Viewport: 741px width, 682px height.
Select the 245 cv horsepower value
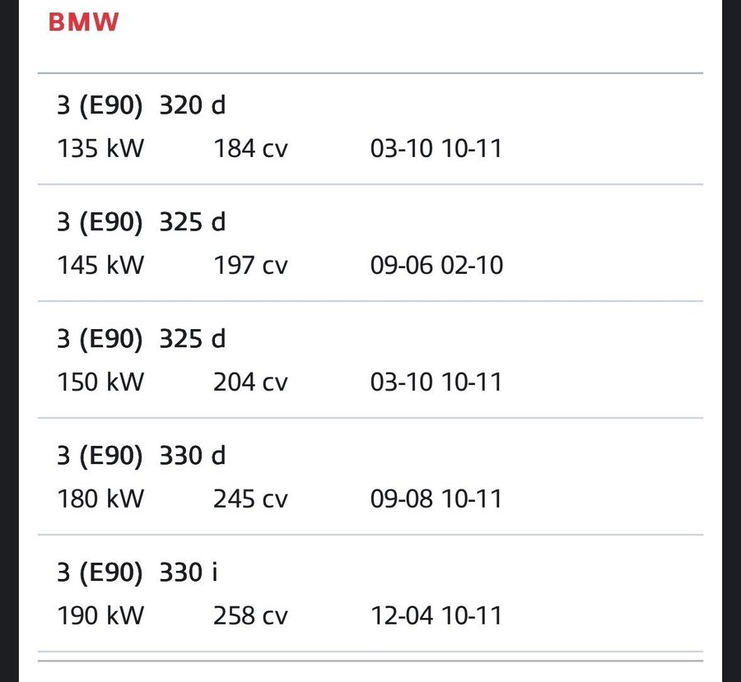pos(250,499)
